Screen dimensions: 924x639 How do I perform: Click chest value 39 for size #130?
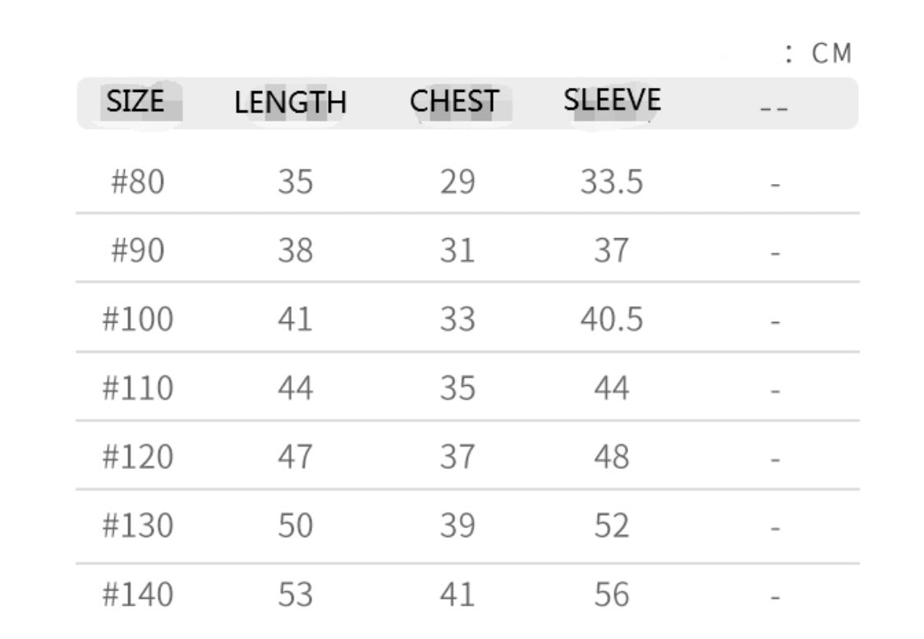(457, 525)
